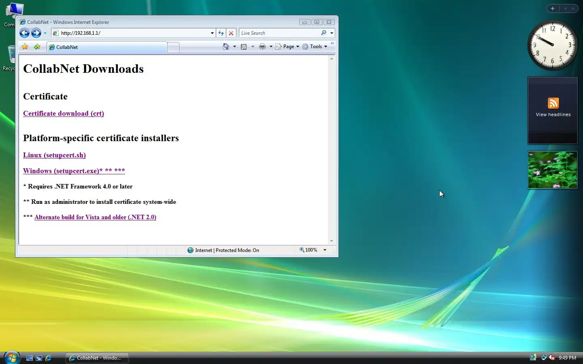Minimize the Internet Explorer window

[x=305, y=22]
